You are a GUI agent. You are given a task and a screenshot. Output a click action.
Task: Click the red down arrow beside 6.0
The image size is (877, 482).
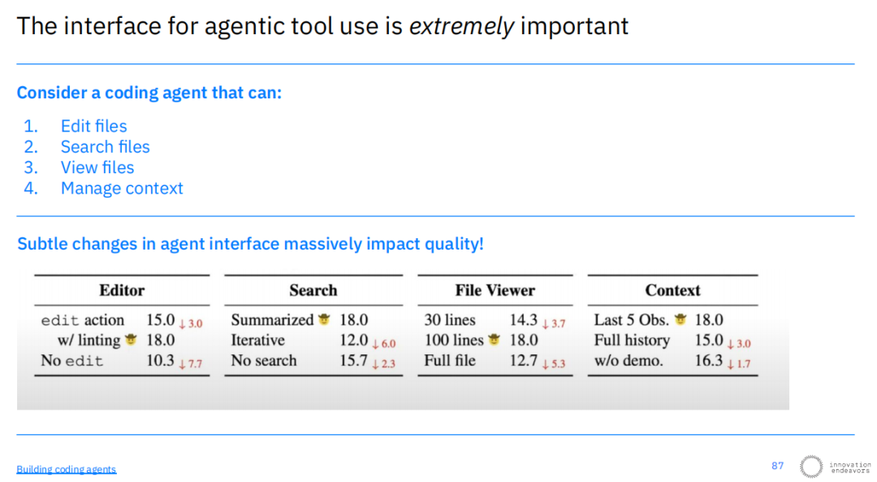(x=374, y=344)
